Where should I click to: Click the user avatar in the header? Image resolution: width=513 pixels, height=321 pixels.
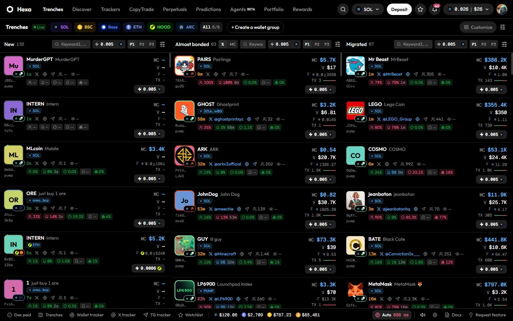(502, 9)
